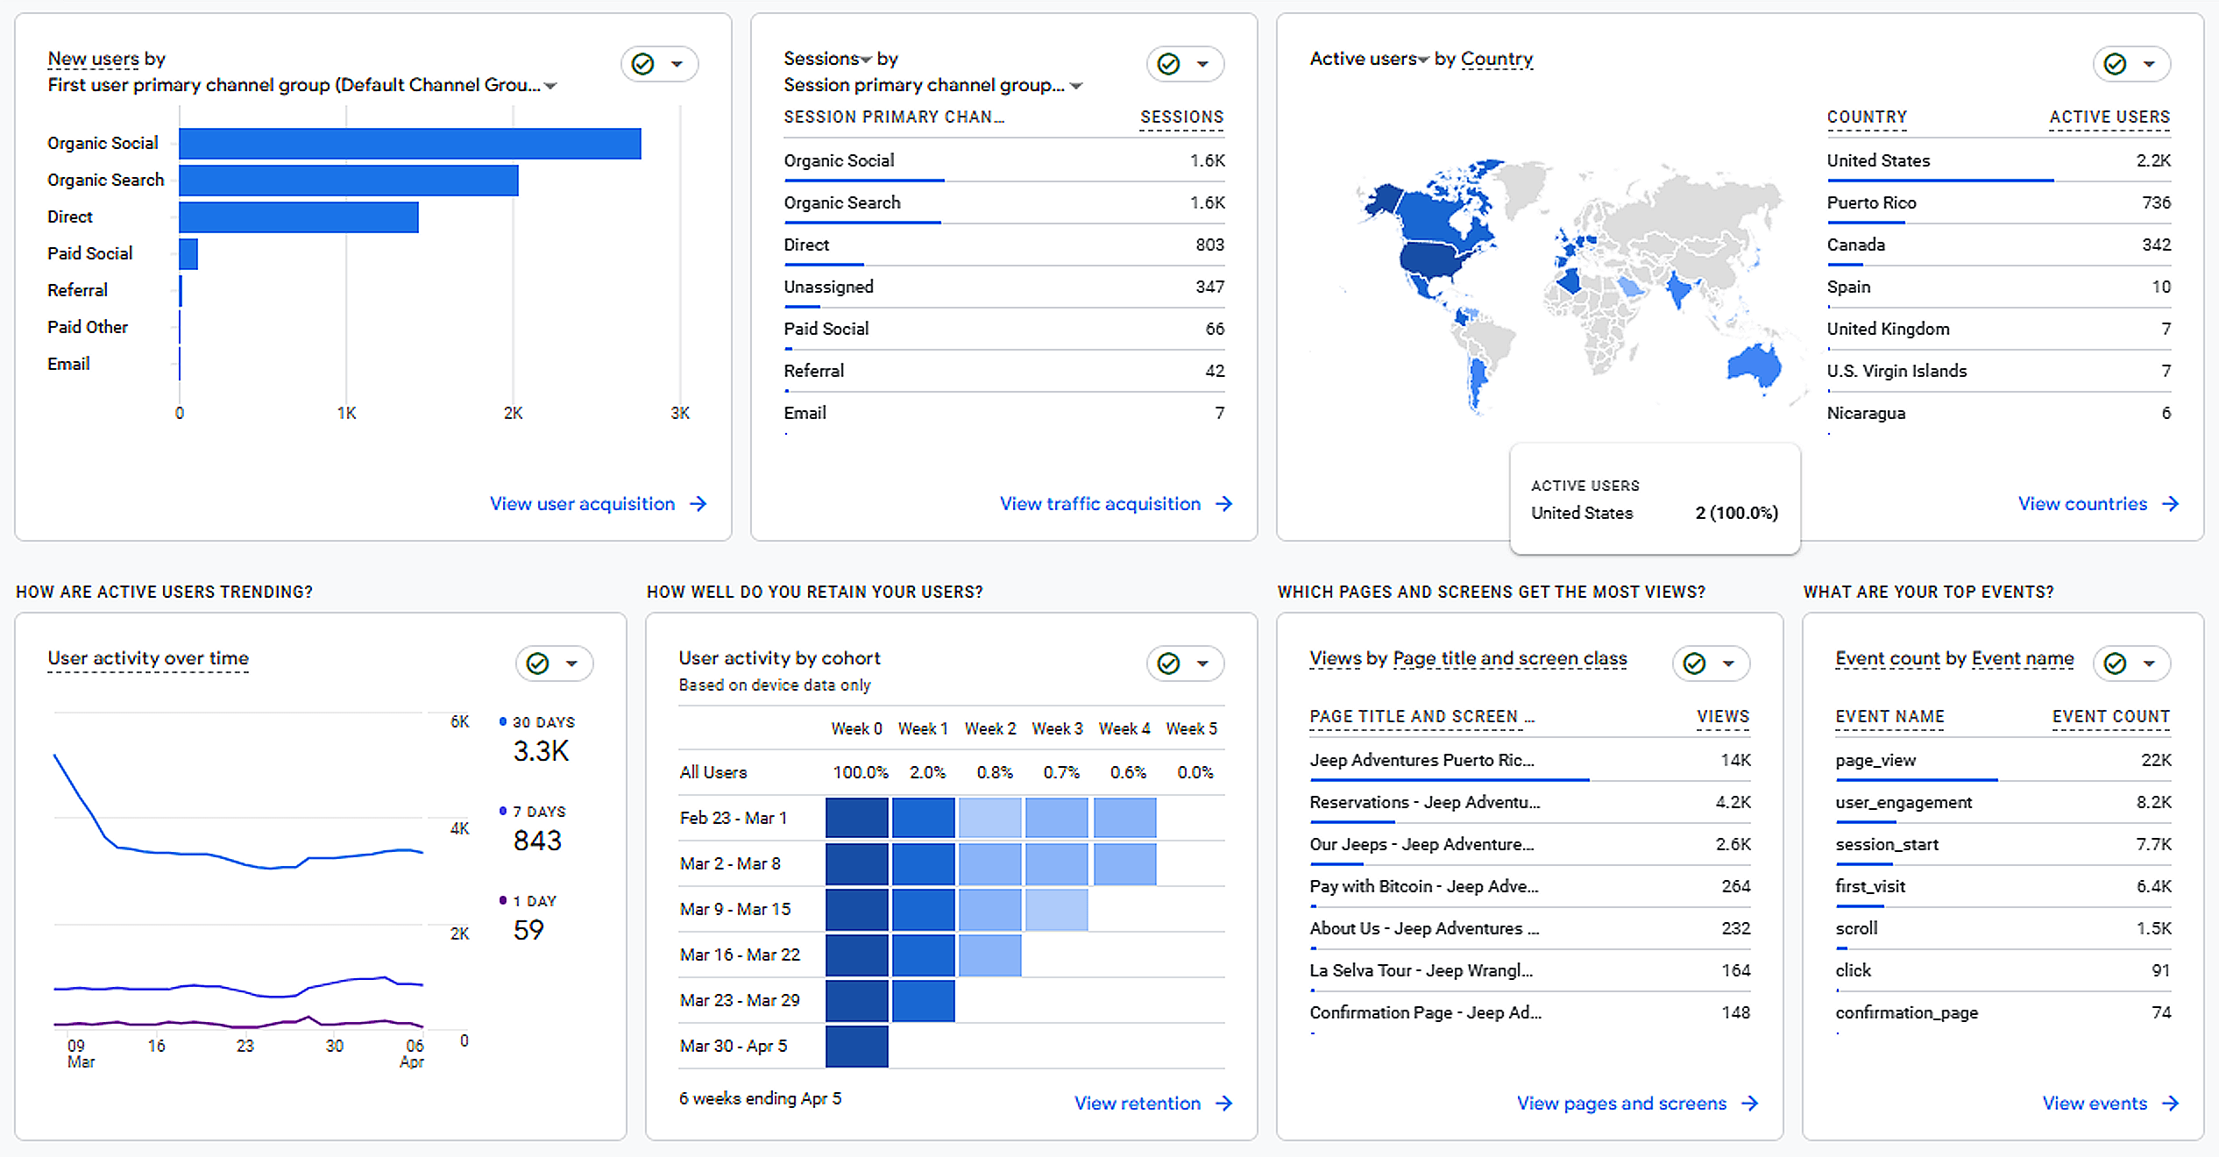2219x1157 pixels.
Task: Click the Week 1 cell for Feb 23 cohort
Action: pyautogui.click(x=923, y=817)
